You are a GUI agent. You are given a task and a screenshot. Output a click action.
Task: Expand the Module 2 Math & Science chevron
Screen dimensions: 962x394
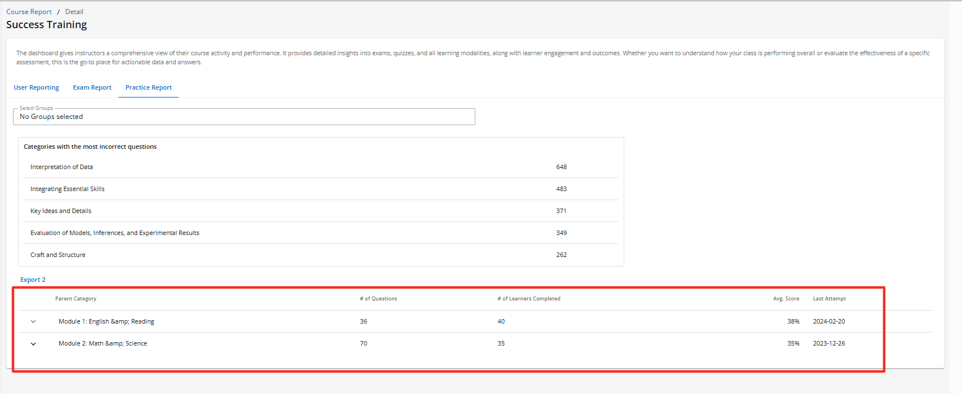tap(33, 344)
